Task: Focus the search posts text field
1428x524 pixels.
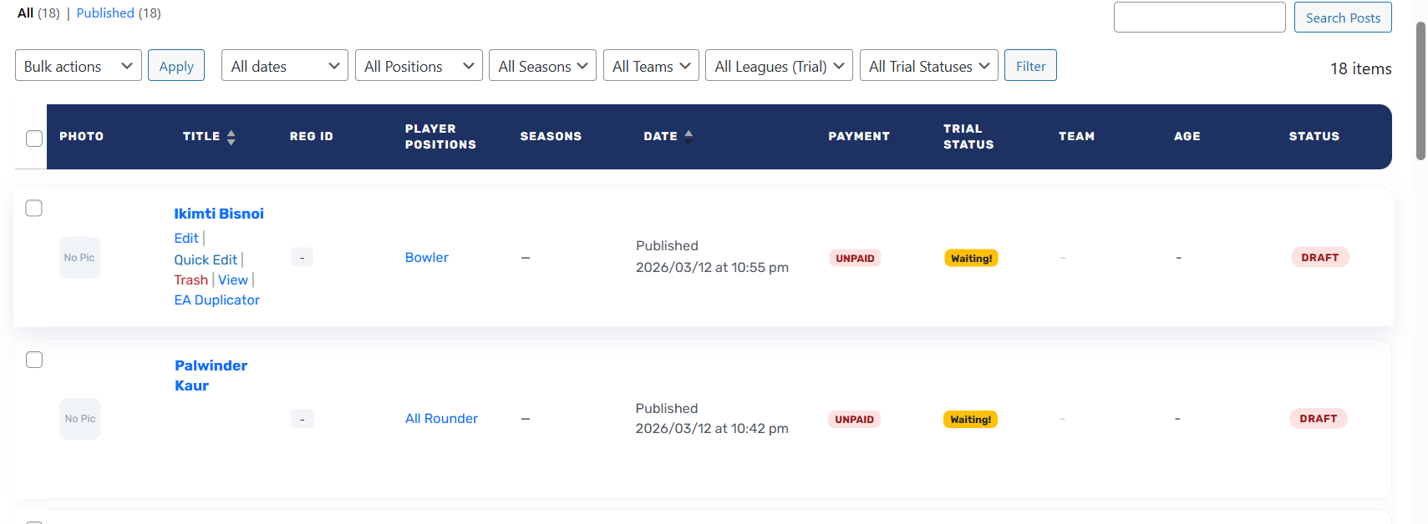Action: 1199,18
